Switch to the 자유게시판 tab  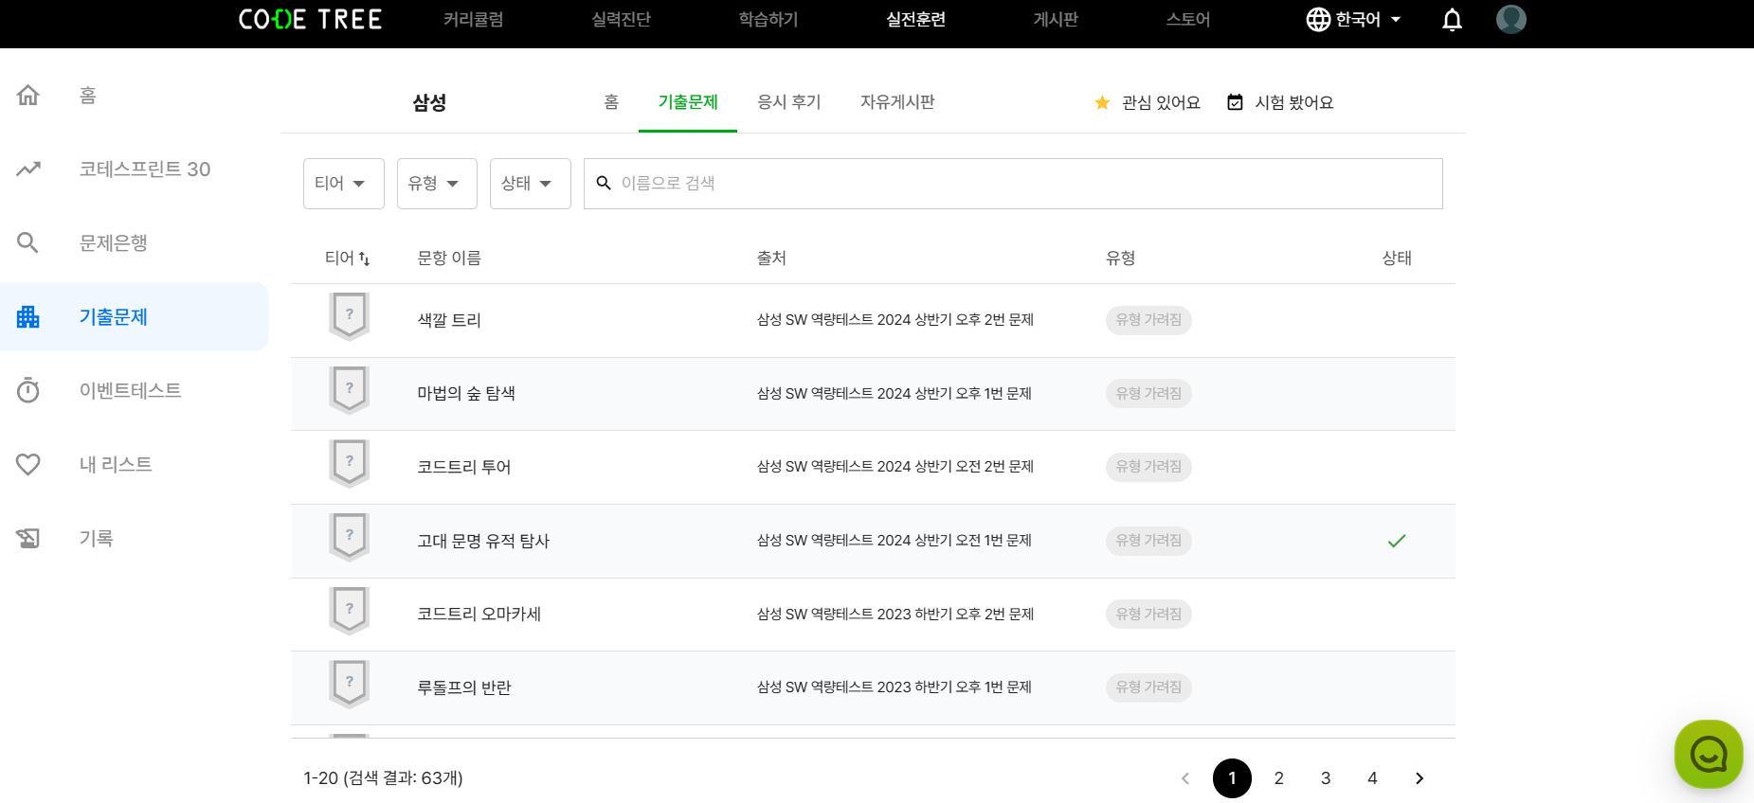(897, 102)
